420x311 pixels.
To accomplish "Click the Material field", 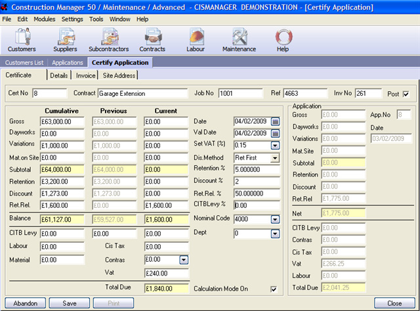I will (62, 260).
